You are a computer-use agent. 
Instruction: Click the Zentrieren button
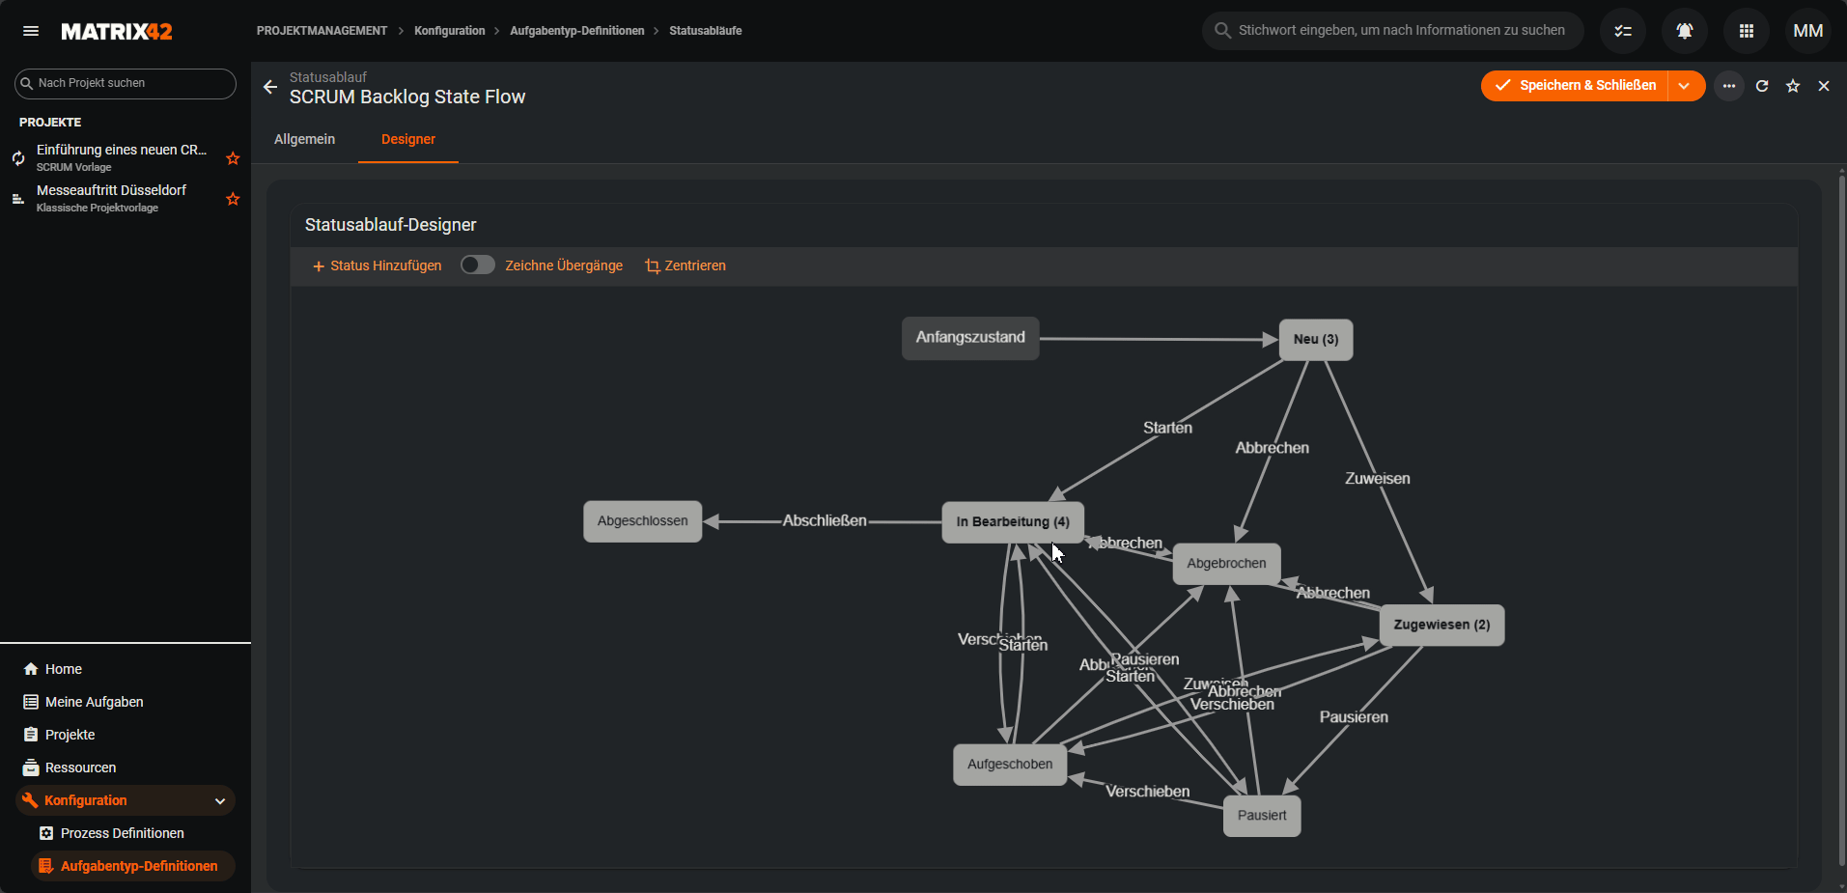click(686, 265)
